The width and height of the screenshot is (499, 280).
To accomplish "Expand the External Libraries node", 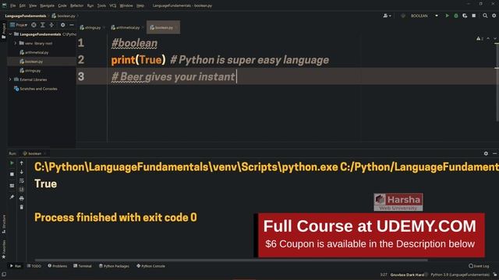I will coord(10,79).
